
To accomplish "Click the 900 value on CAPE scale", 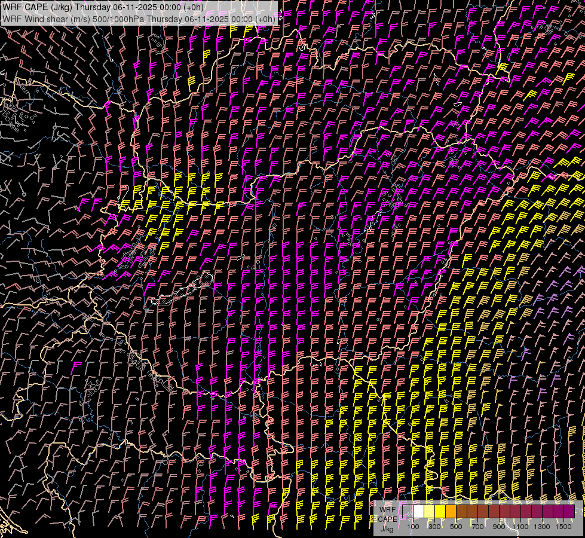I will click(x=499, y=527).
